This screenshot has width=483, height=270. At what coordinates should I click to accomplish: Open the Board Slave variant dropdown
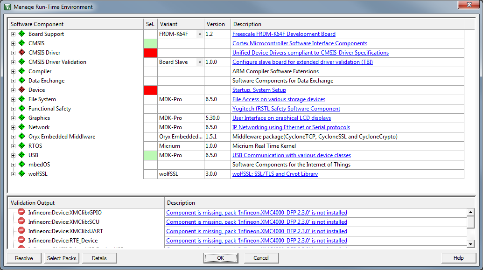pos(200,62)
